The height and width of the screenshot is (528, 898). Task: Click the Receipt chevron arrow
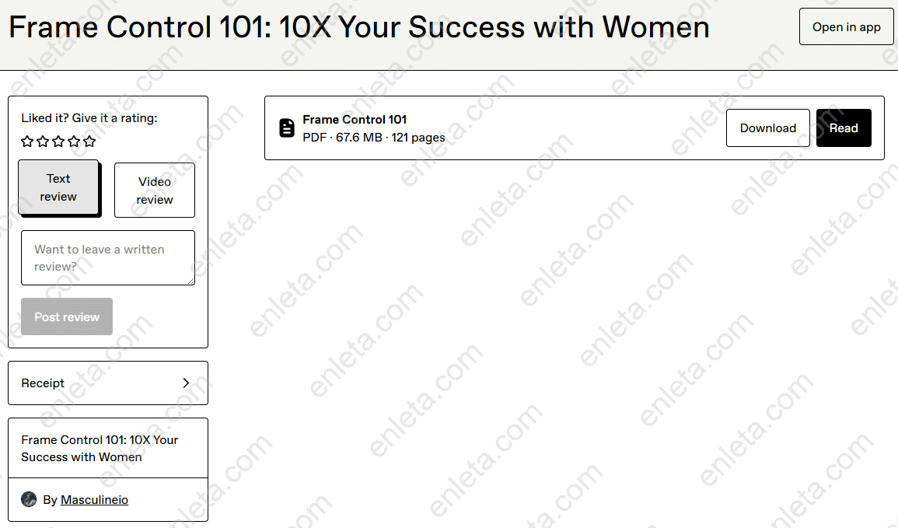click(186, 383)
